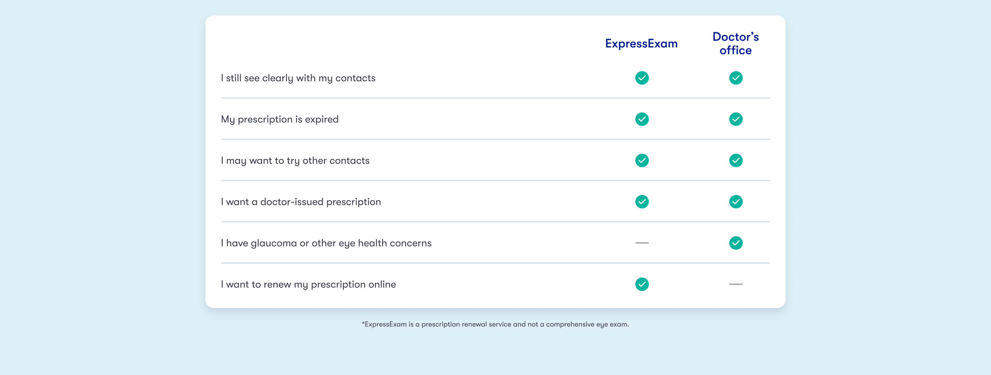Select the Doctor's office column header
This screenshot has width=991, height=375.
(736, 44)
